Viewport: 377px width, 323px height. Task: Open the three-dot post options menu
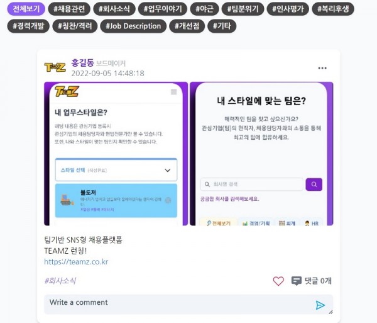click(x=322, y=68)
